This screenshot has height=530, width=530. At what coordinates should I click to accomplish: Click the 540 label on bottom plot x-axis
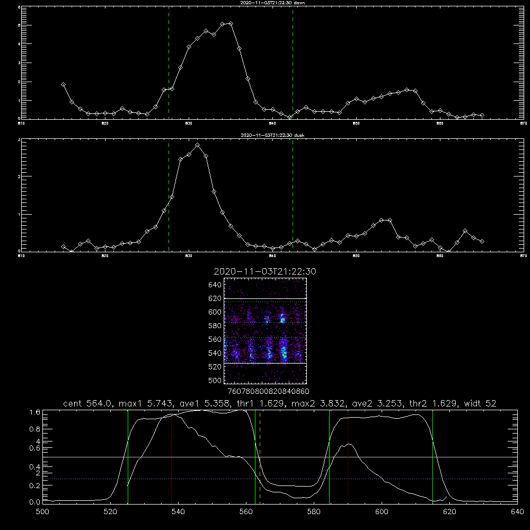tap(178, 512)
